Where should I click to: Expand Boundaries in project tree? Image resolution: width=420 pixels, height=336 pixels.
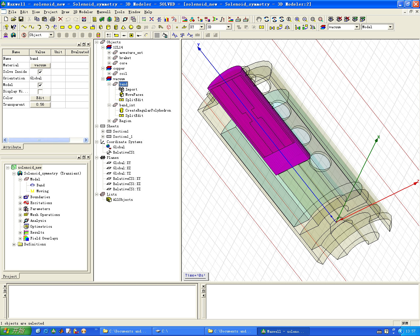(x=20, y=197)
